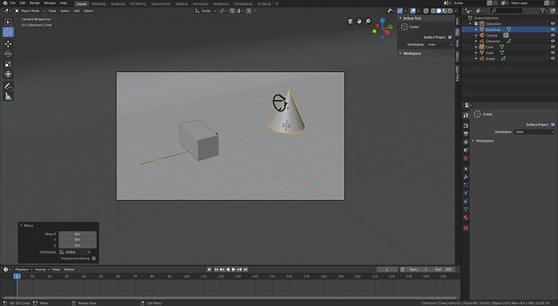Click the End frame field in timeline

(443, 270)
